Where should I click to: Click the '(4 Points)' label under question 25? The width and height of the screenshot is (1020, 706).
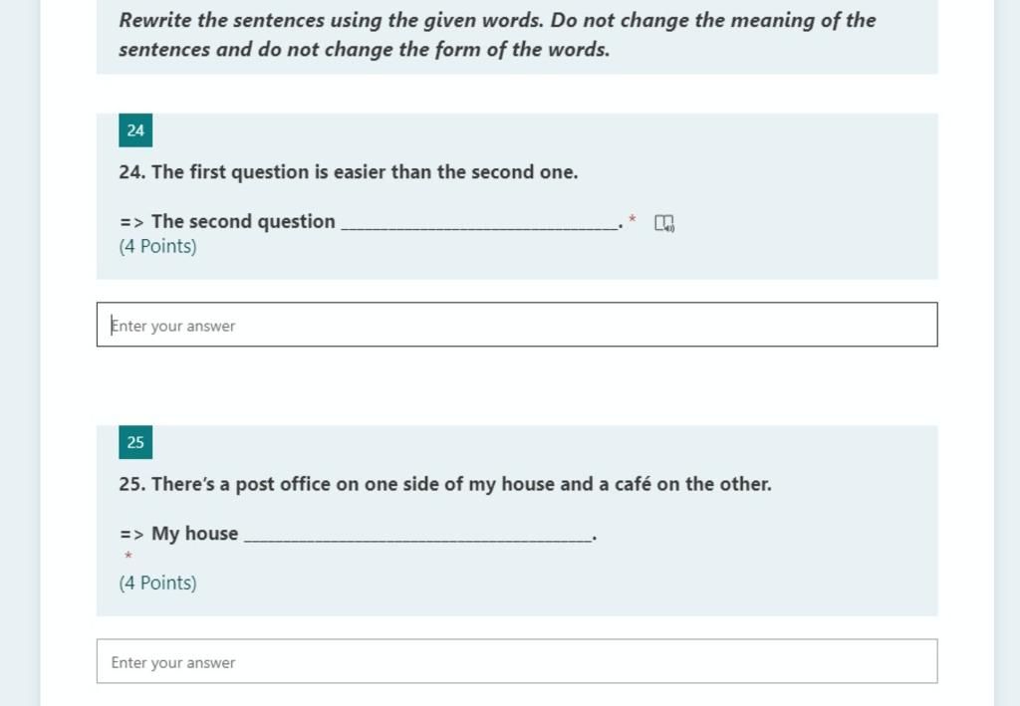pyautogui.click(x=157, y=584)
